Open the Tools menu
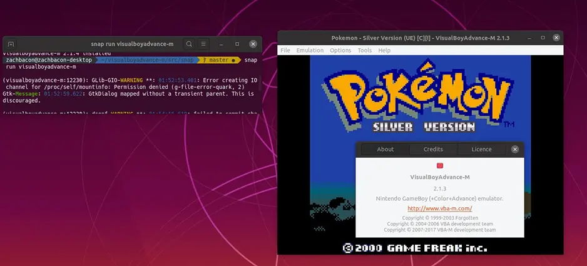Image resolution: width=587 pixels, height=266 pixels. pos(365,50)
